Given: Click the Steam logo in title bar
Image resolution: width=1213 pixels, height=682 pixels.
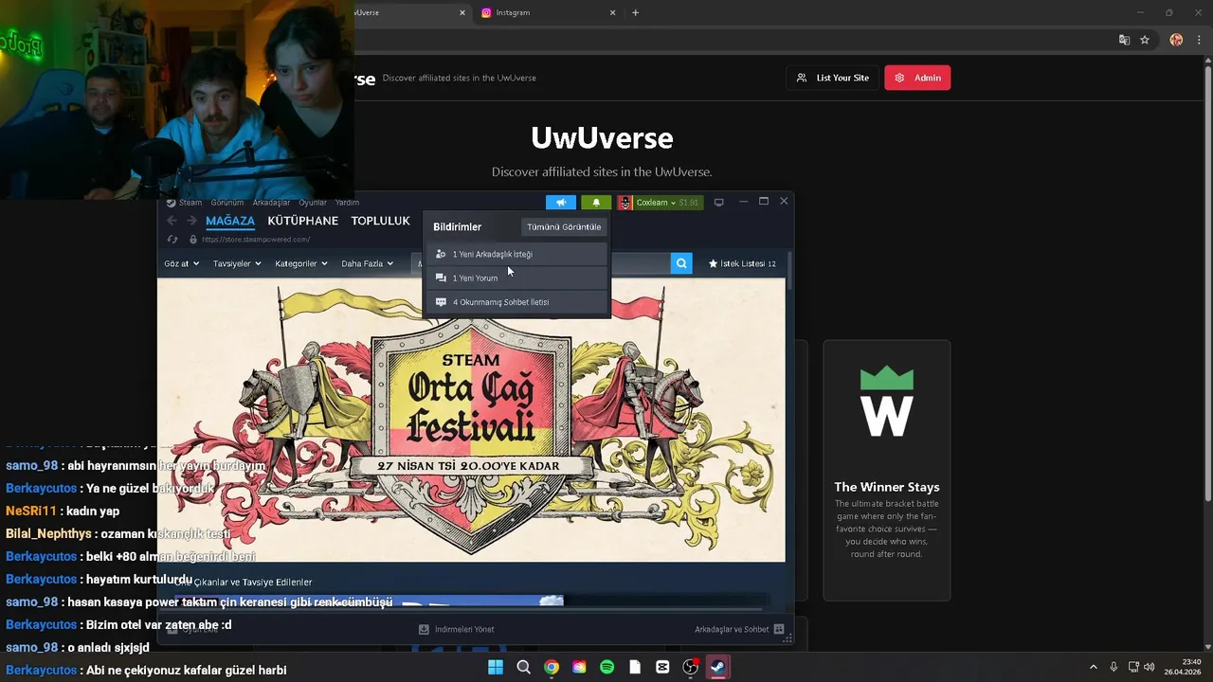Looking at the screenshot, I should 171,202.
